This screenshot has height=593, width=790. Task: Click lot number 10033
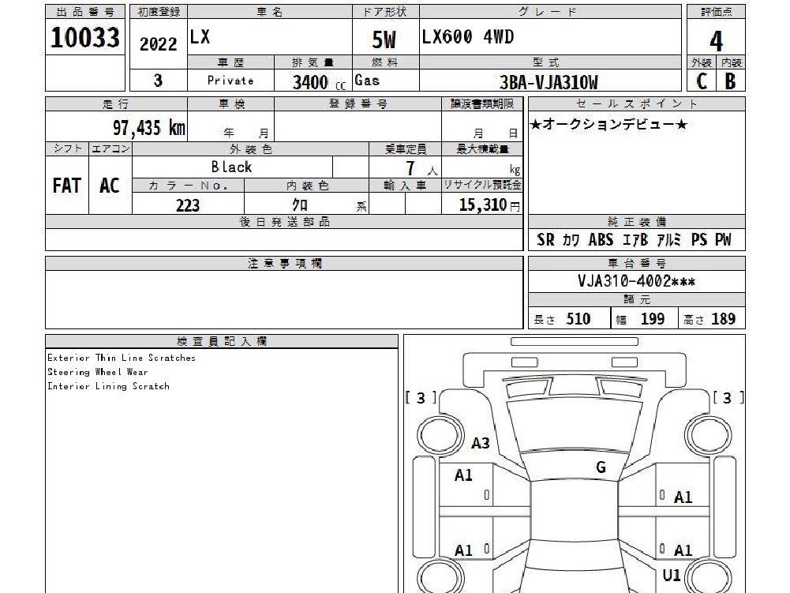[x=85, y=38]
